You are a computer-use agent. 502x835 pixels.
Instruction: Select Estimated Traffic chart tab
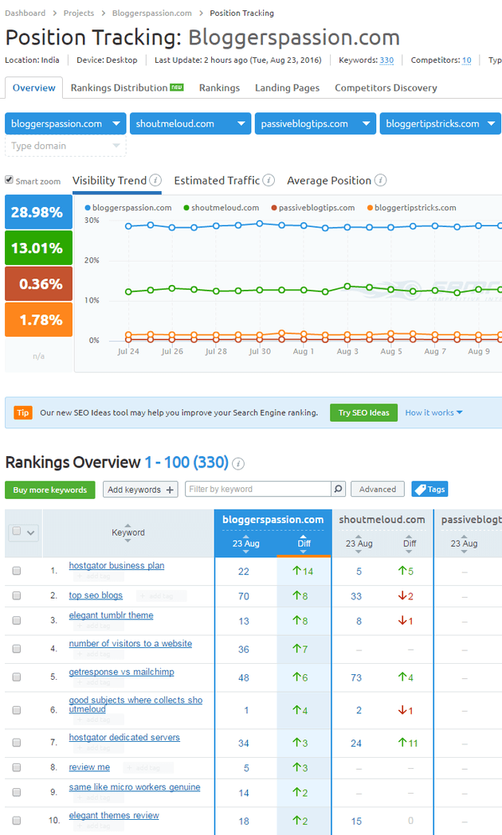pyautogui.click(x=217, y=181)
